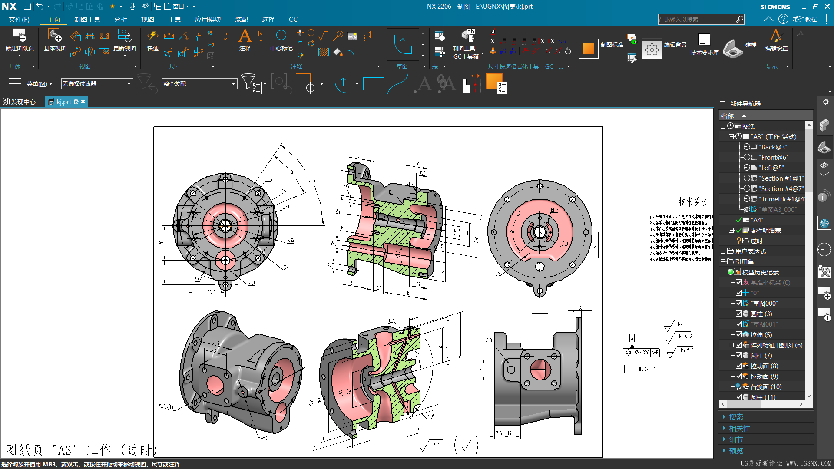Open the history clock icon in right sidebar
The image size is (834, 469).
[x=824, y=249]
